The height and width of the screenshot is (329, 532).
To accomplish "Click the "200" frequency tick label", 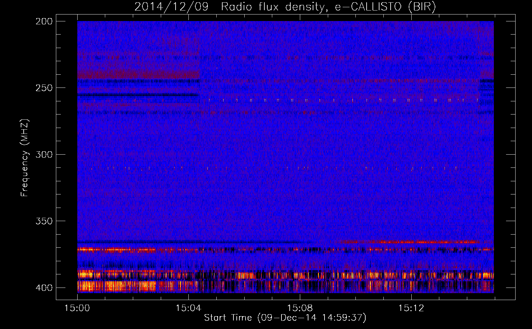I will coord(44,21).
